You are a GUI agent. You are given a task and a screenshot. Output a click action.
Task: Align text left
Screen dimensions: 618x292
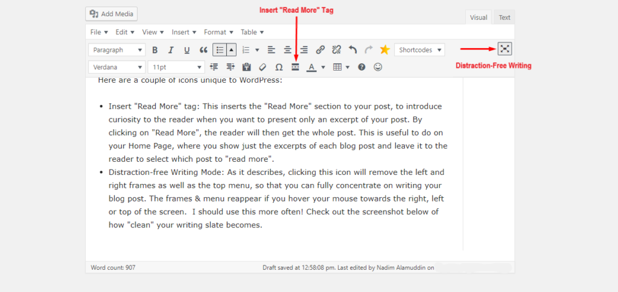pos(271,50)
